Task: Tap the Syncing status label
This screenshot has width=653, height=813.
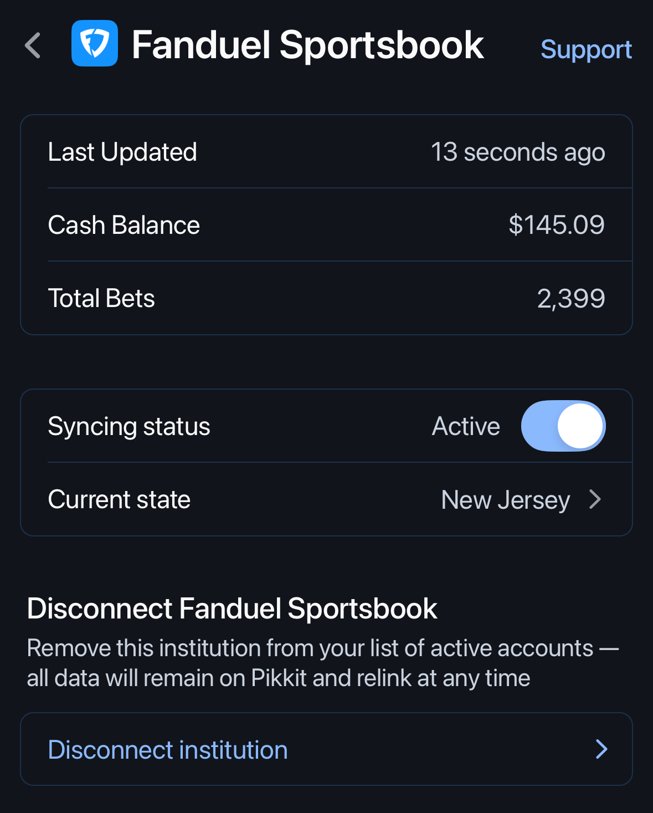Action: pyautogui.click(x=129, y=426)
